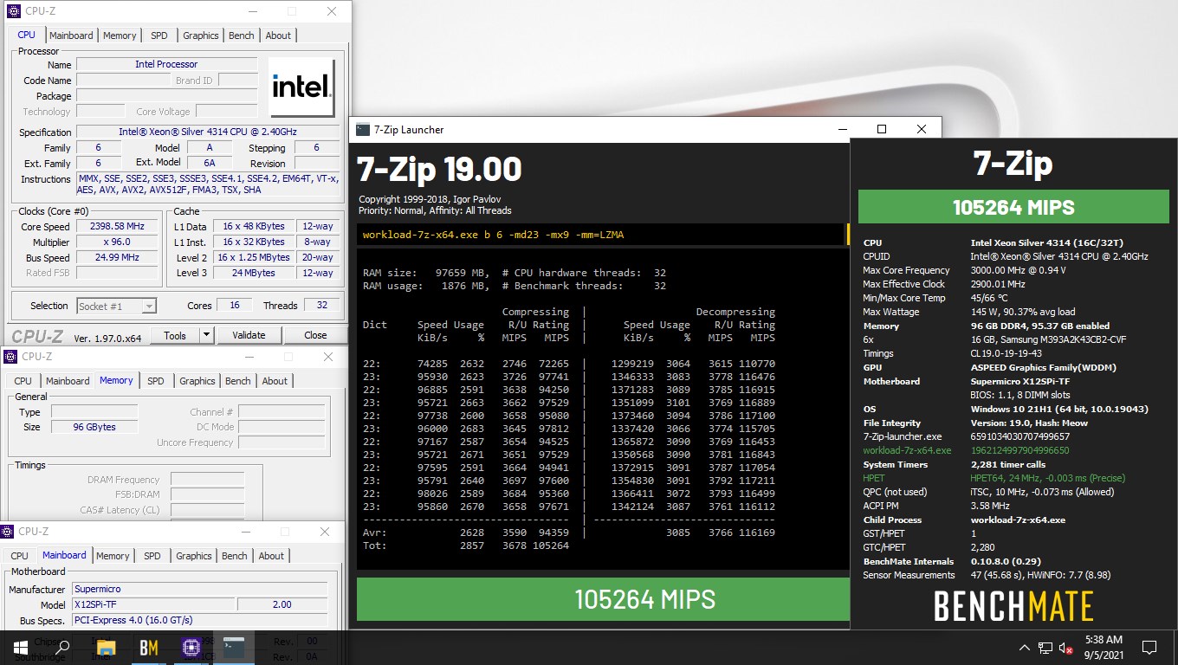Click the Multiplier x 96.0 value
1178x665 pixels.
pos(118,242)
